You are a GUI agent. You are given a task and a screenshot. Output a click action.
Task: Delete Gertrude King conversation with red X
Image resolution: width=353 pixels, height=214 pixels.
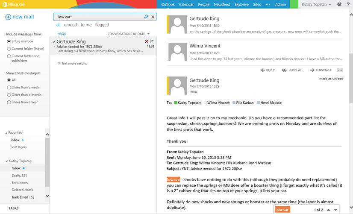(x=147, y=41)
